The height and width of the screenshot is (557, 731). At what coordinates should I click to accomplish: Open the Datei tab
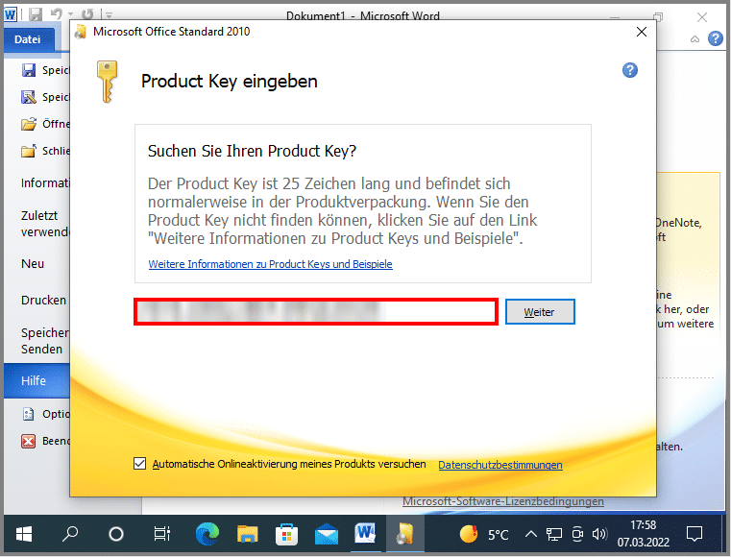coord(28,39)
